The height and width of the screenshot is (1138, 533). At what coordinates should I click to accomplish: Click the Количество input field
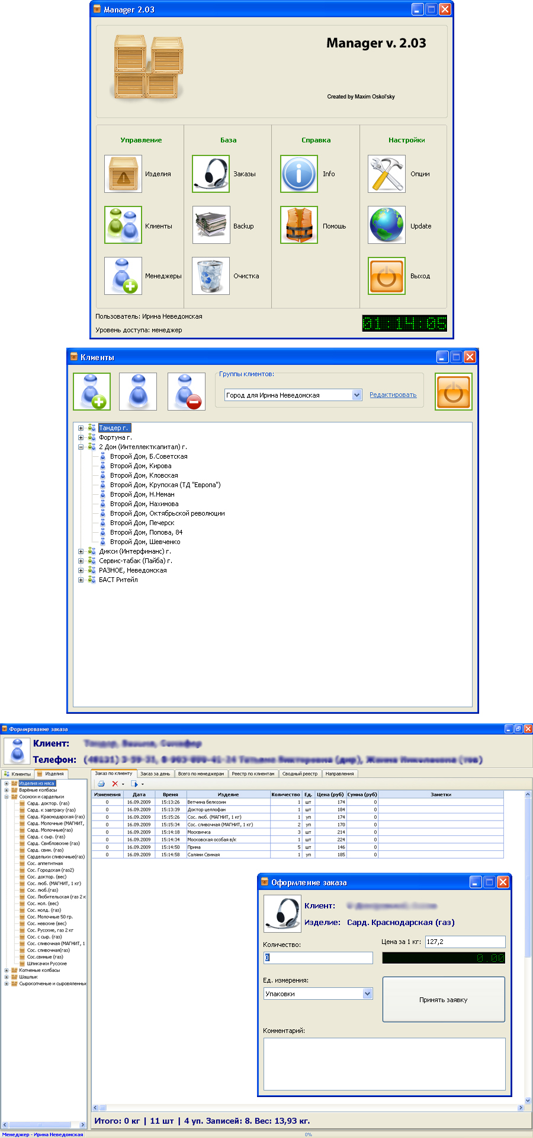point(318,958)
